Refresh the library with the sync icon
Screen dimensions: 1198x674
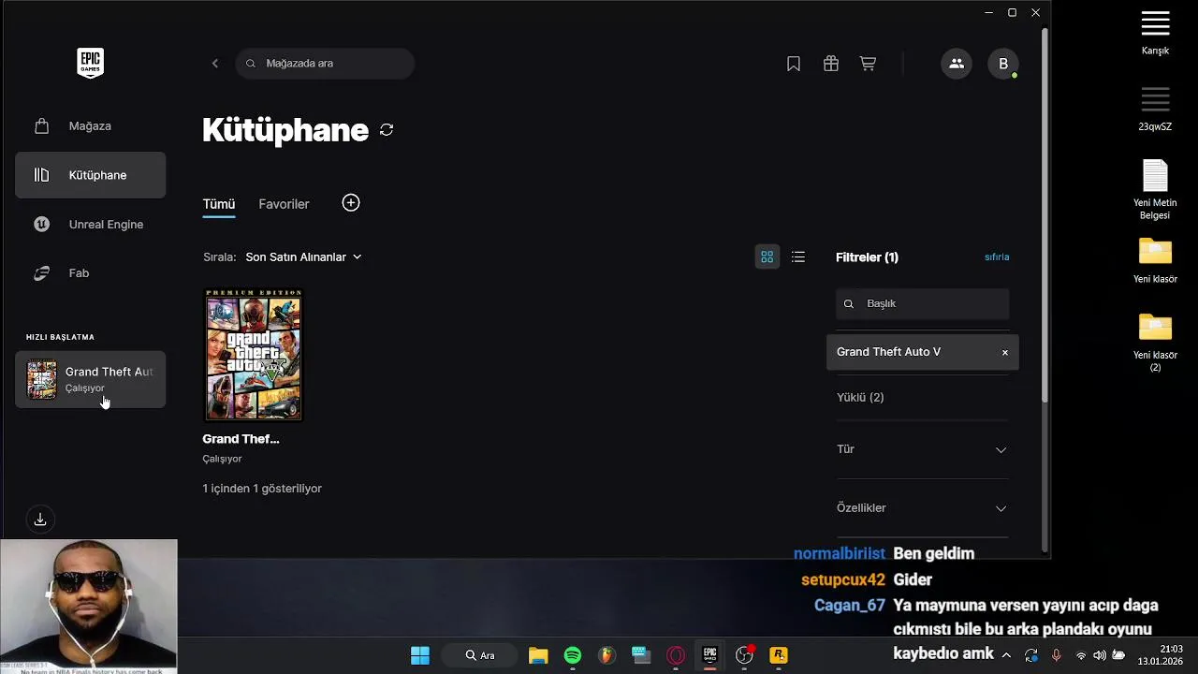pyautogui.click(x=387, y=130)
